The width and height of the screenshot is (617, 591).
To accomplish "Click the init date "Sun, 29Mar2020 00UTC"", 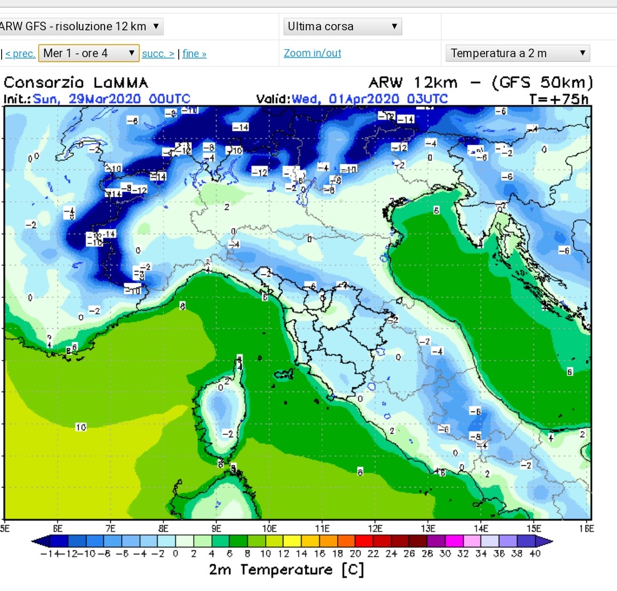I will [111, 98].
